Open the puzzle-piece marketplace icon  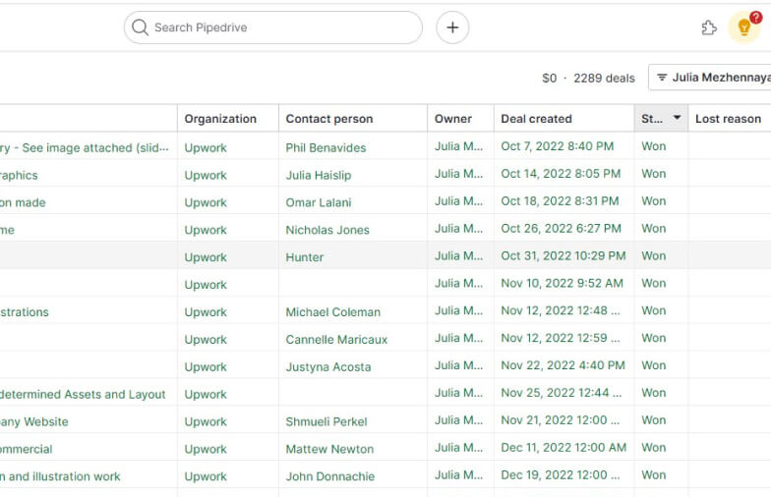(709, 28)
